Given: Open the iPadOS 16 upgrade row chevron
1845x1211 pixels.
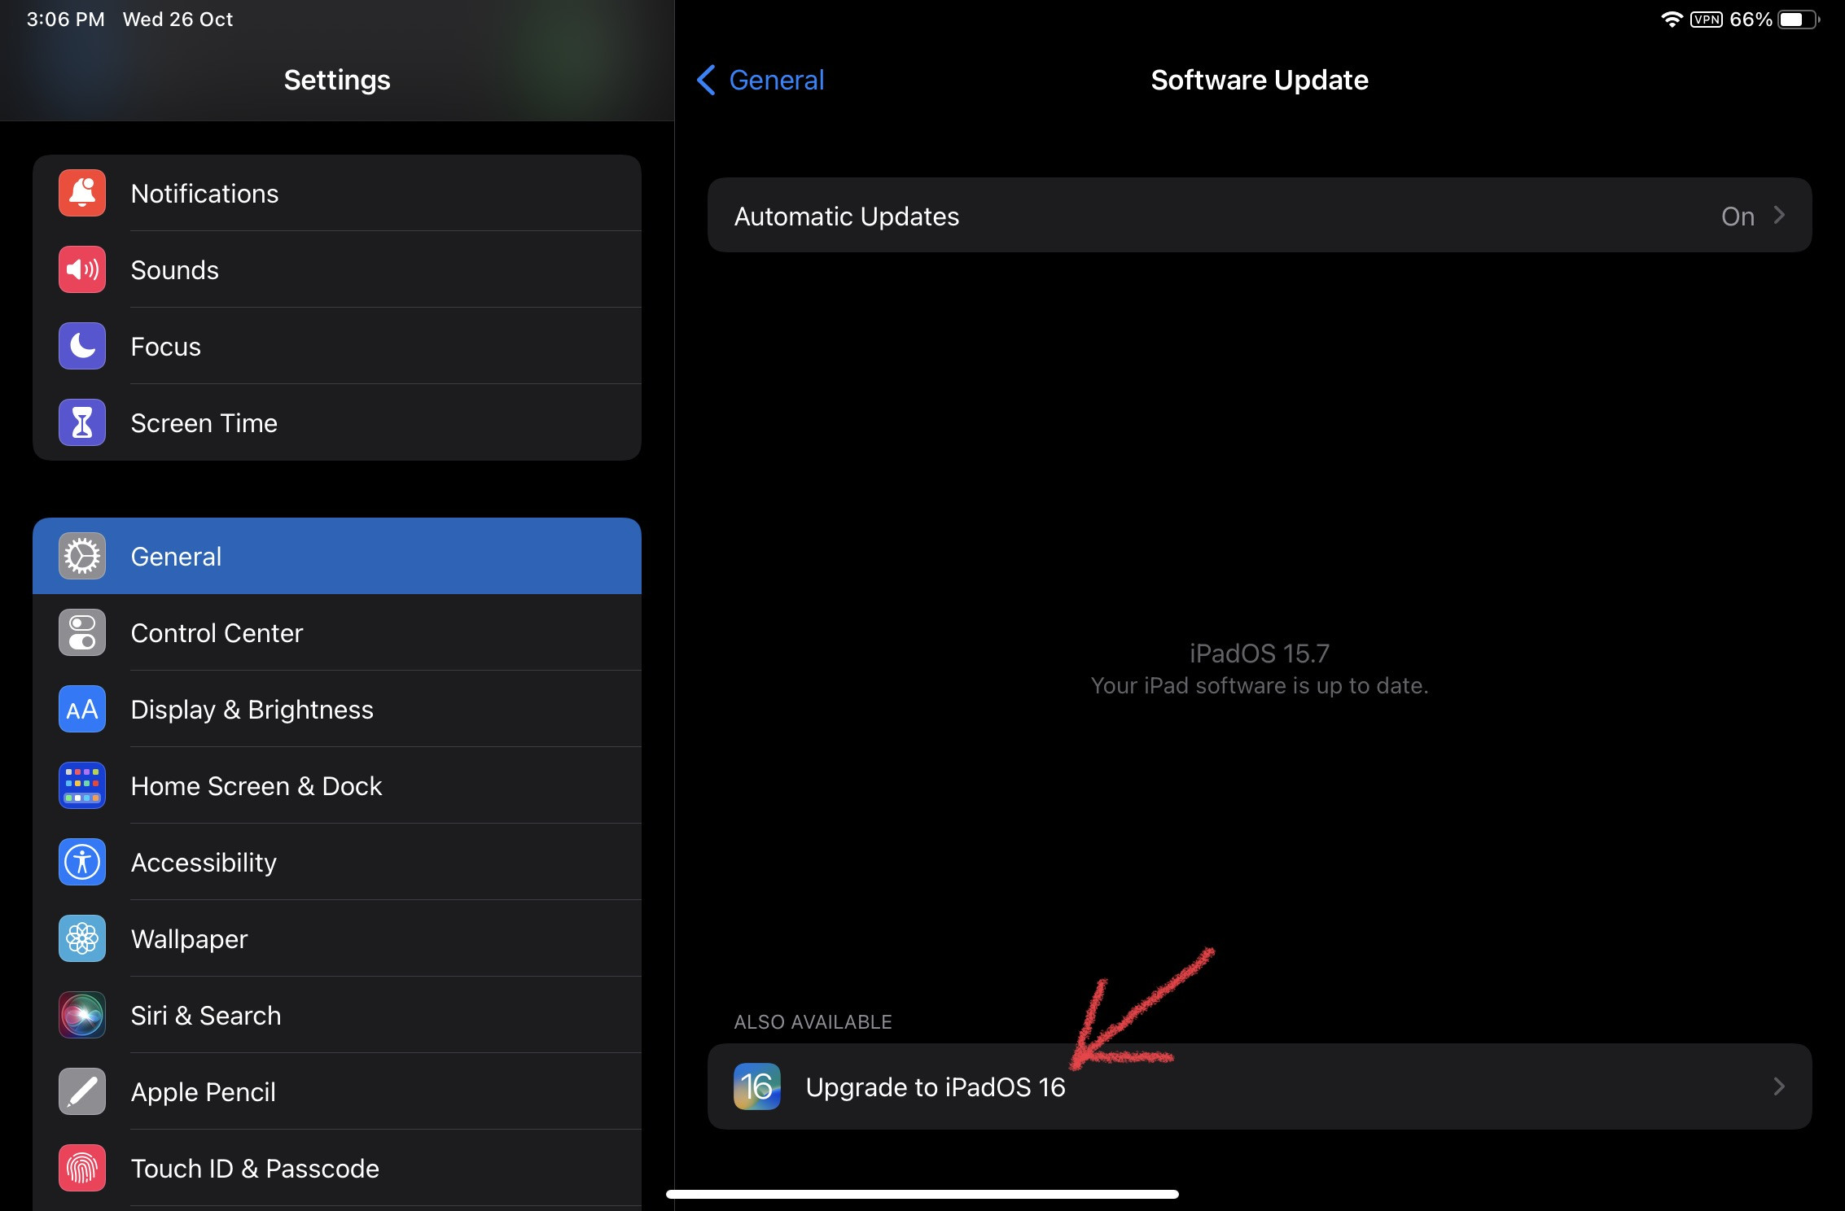Looking at the screenshot, I should 1779,1086.
